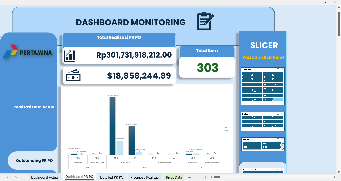Click the Tahun slicer scroll down arrow
The image size is (341, 181).
[x=283, y=149]
